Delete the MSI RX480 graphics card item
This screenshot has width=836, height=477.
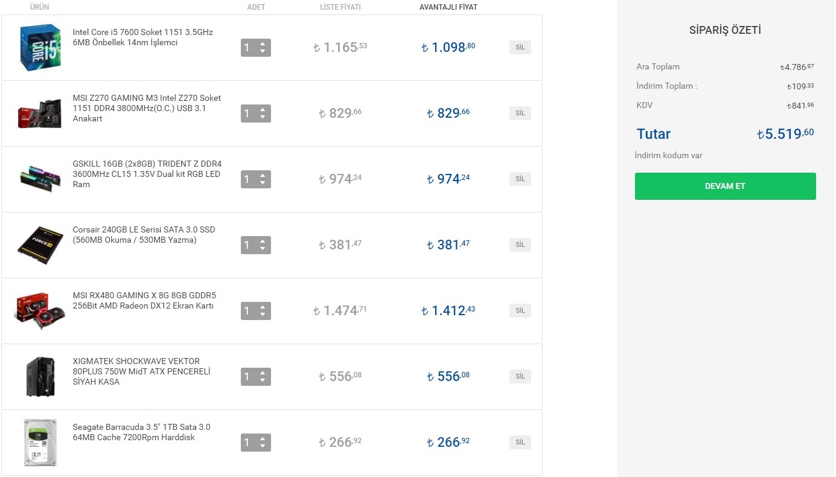pyautogui.click(x=520, y=310)
